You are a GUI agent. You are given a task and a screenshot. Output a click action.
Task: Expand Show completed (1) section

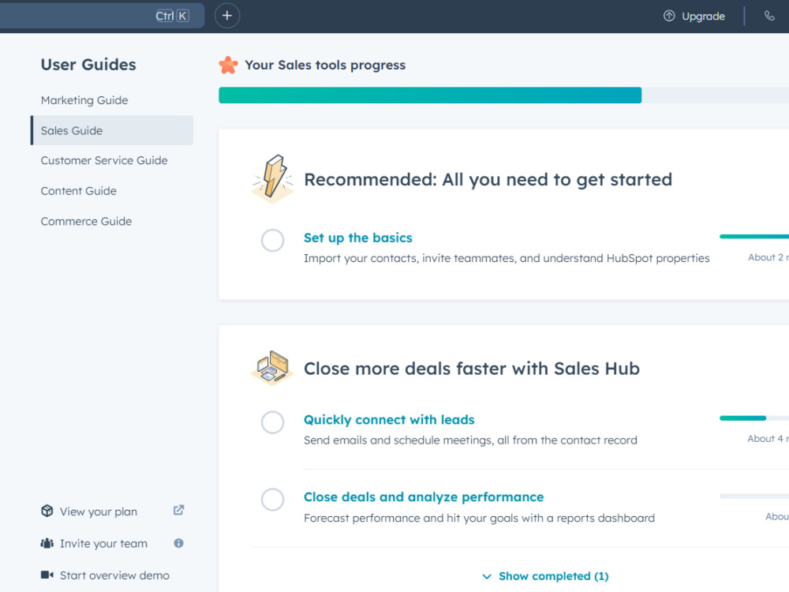click(545, 576)
